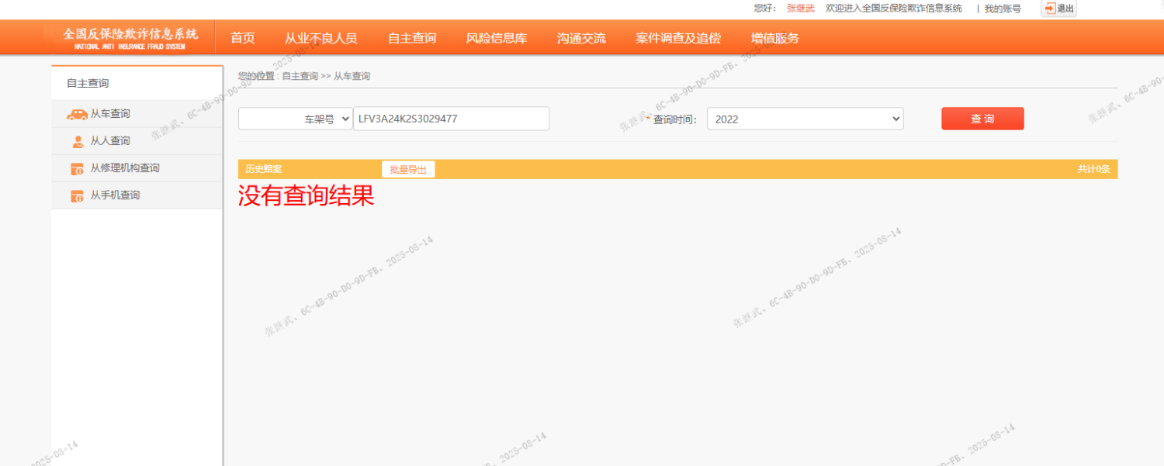
Task: Select the 自主查询 navigation menu
Action: point(411,38)
